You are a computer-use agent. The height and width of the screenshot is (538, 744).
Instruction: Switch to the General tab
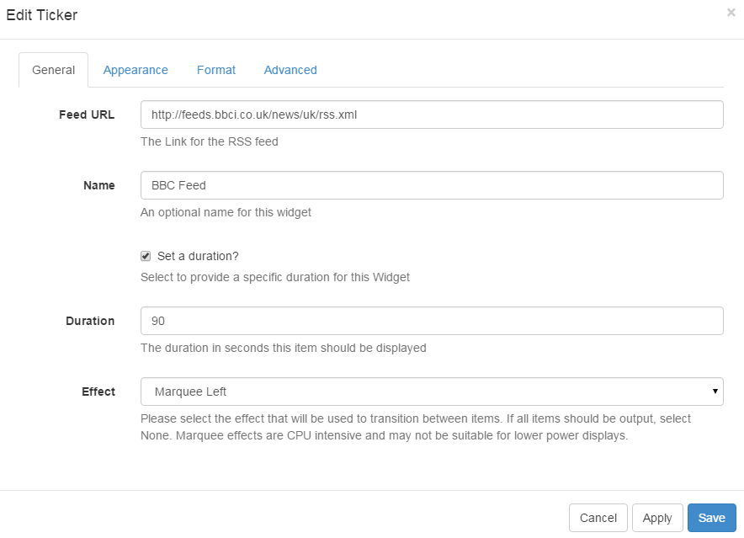[53, 70]
